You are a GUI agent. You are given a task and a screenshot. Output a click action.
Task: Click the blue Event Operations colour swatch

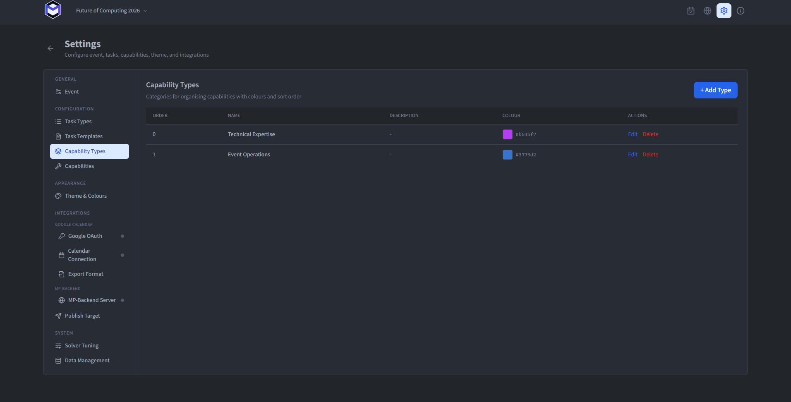[x=507, y=155]
